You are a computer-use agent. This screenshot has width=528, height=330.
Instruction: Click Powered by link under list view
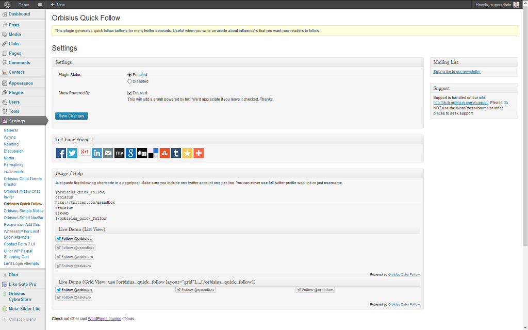click(x=404, y=275)
